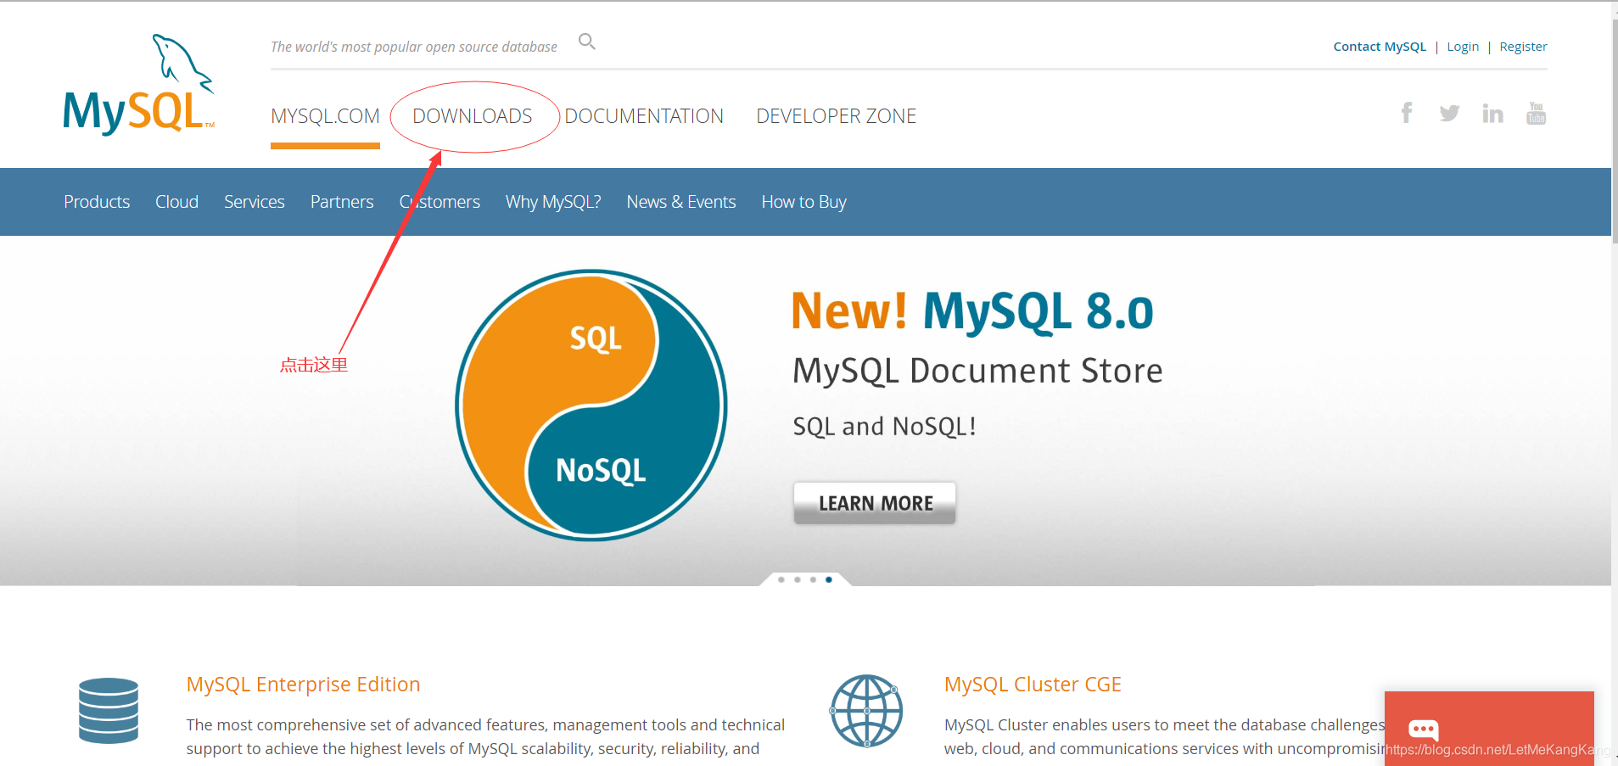Click the "MySQL Document Store" banner text

coord(977,371)
